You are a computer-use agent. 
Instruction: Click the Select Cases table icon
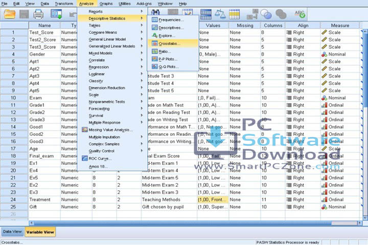pyautogui.click(x=234, y=14)
